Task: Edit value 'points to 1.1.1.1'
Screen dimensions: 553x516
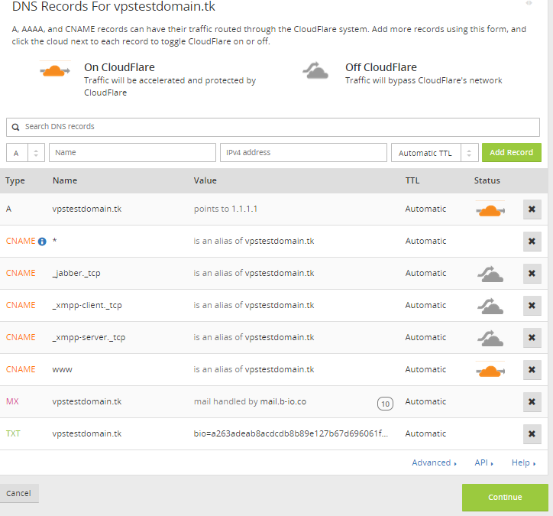Action: [x=226, y=209]
